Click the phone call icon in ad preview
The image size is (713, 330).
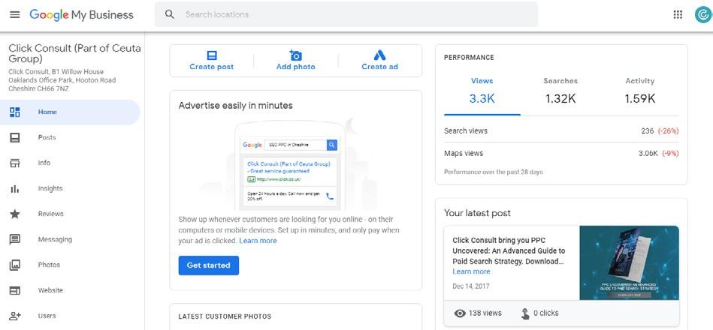(330, 196)
